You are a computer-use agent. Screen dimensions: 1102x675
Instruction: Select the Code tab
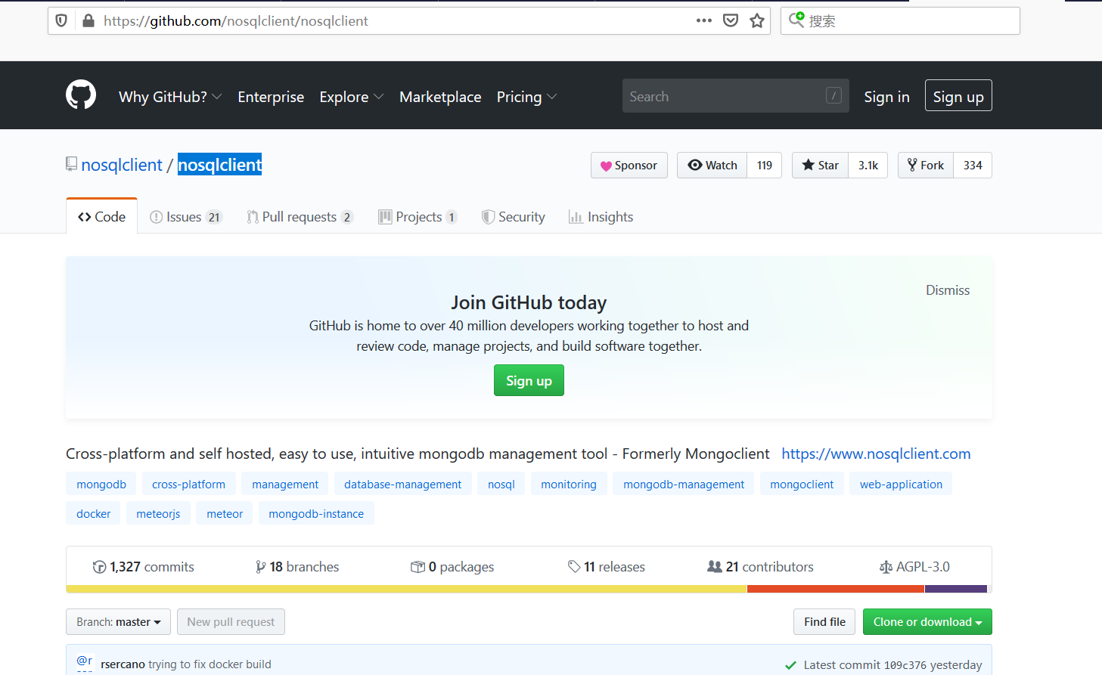pyautogui.click(x=101, y=217)
